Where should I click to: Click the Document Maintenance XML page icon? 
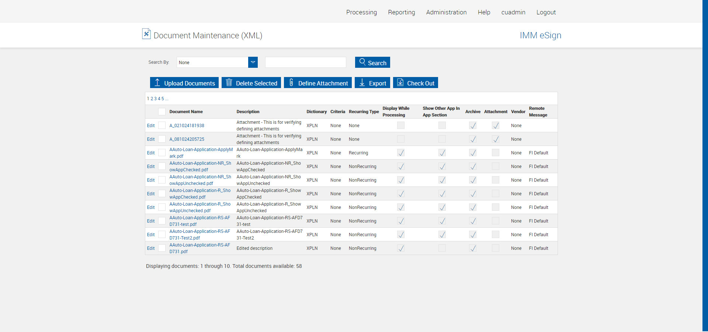[146, 34]
